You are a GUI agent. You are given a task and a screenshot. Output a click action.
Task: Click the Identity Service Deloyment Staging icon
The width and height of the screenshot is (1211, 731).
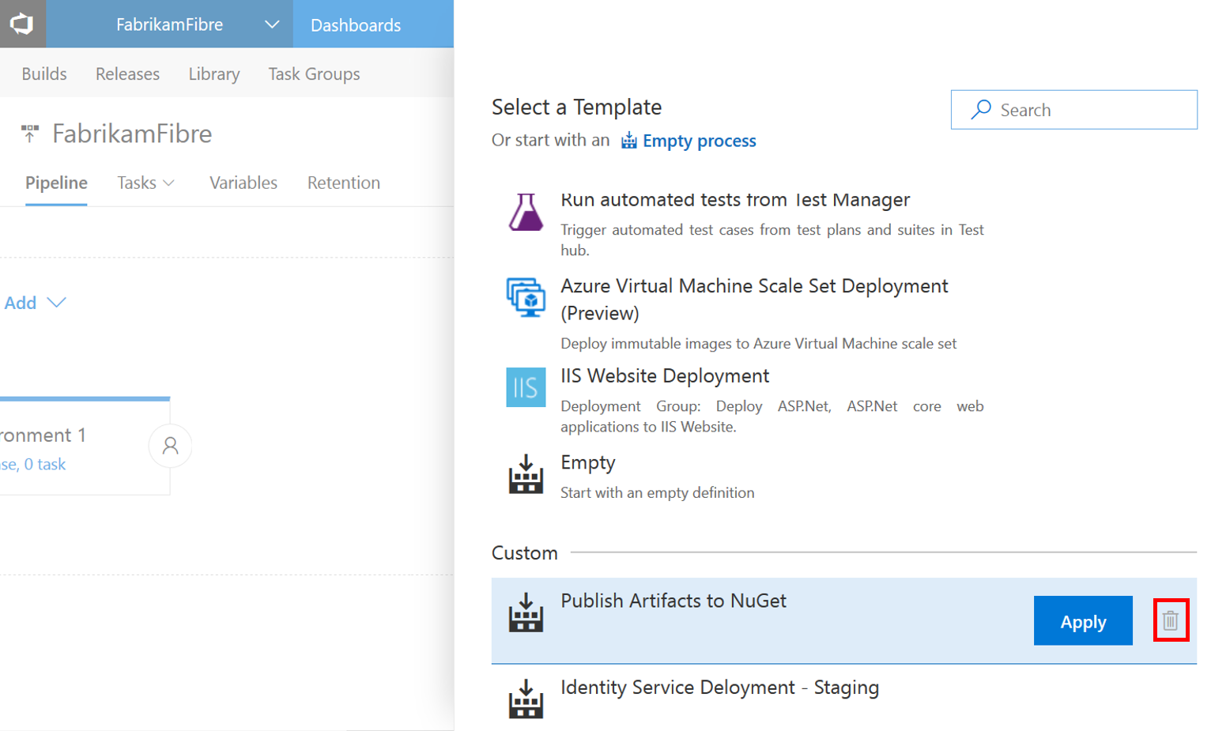tap(526, 699)
